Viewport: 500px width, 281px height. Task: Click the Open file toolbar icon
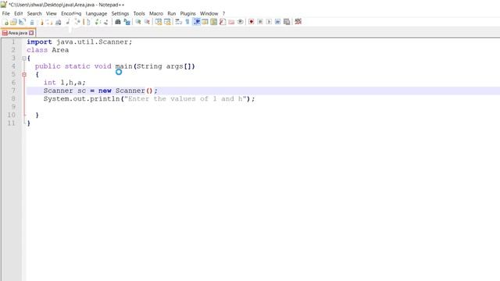point(13,22)
